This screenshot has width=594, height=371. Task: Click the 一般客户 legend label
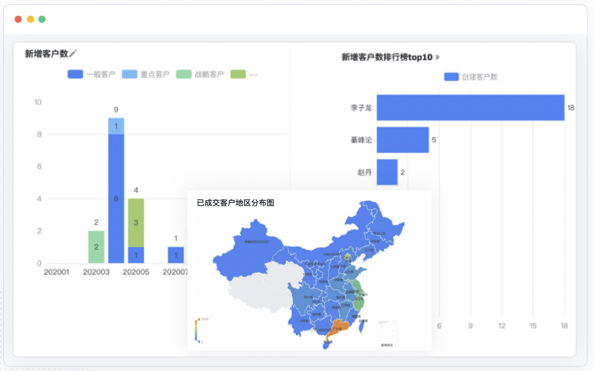101,75
